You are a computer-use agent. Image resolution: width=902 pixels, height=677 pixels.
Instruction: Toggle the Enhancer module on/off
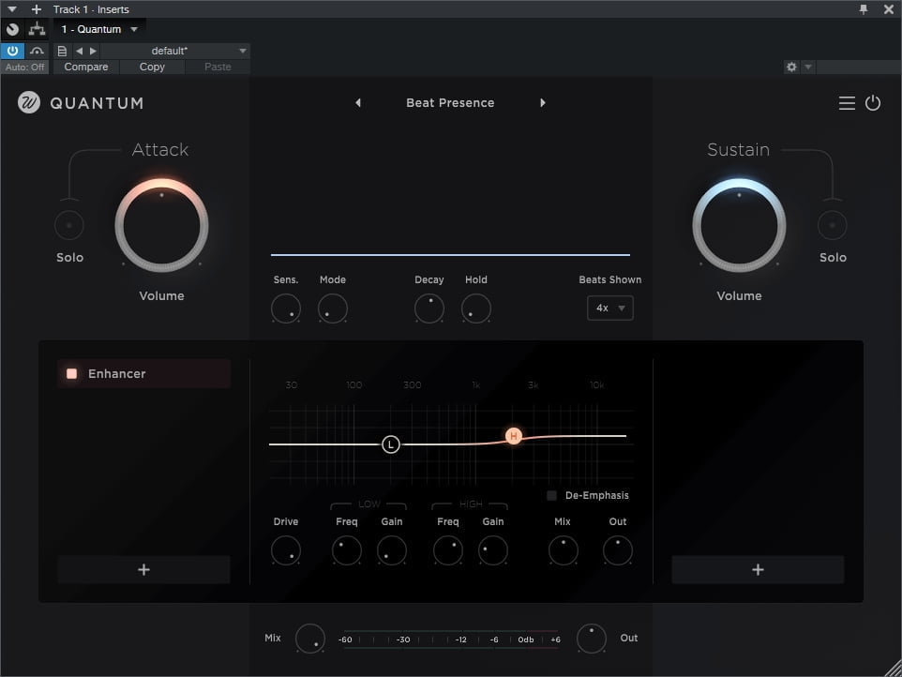point(72,373)
